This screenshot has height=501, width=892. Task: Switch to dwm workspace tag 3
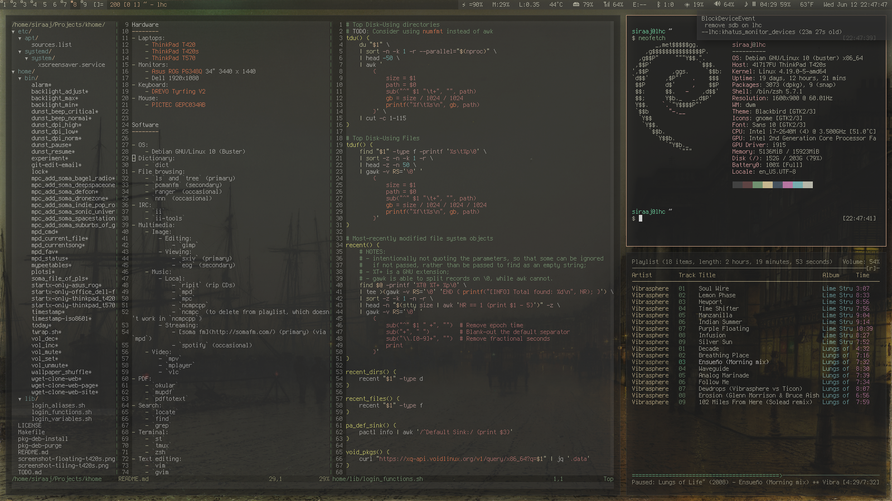[x=24, y=4]
